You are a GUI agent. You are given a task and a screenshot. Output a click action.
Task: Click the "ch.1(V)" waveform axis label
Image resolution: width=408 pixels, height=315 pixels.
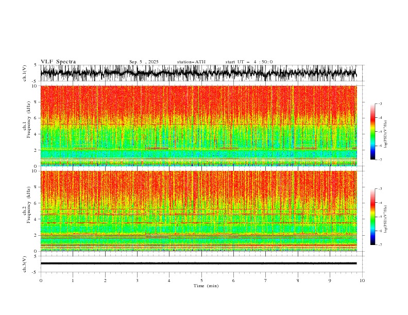pyautogui.click(x=25, y=73)
